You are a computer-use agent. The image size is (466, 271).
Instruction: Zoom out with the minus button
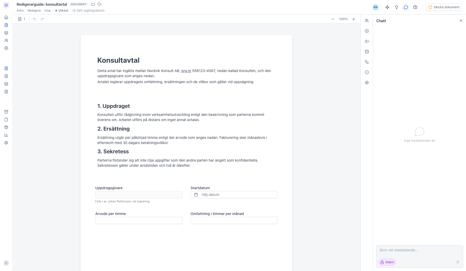(333, 19)
